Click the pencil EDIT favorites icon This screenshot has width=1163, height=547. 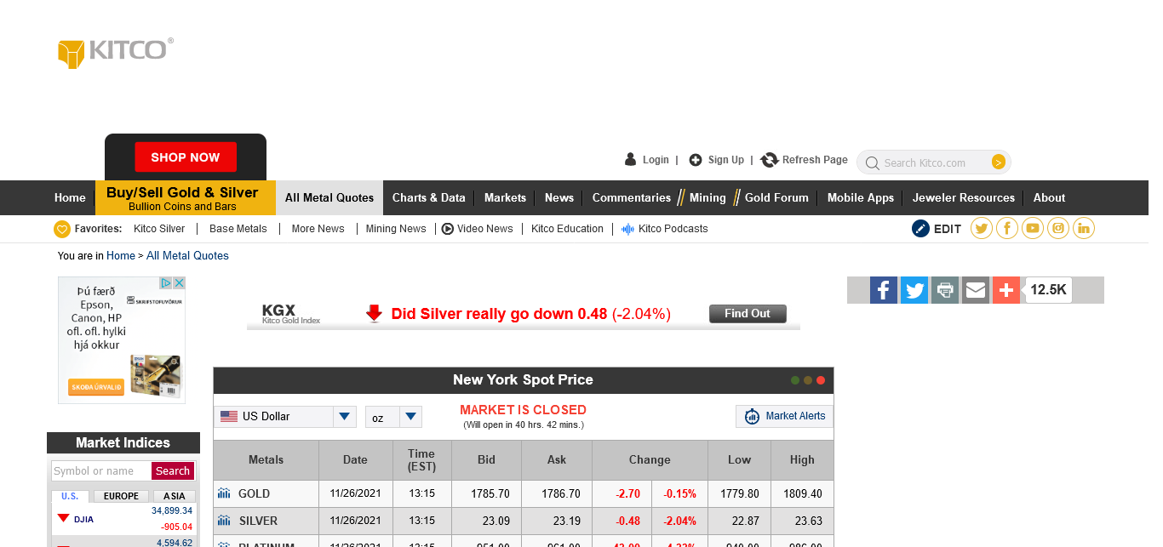(920, 228)
